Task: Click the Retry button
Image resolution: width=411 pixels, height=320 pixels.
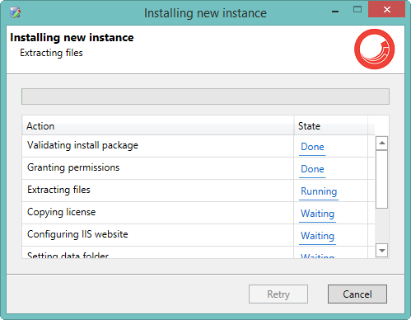Action: pos(278,294)
